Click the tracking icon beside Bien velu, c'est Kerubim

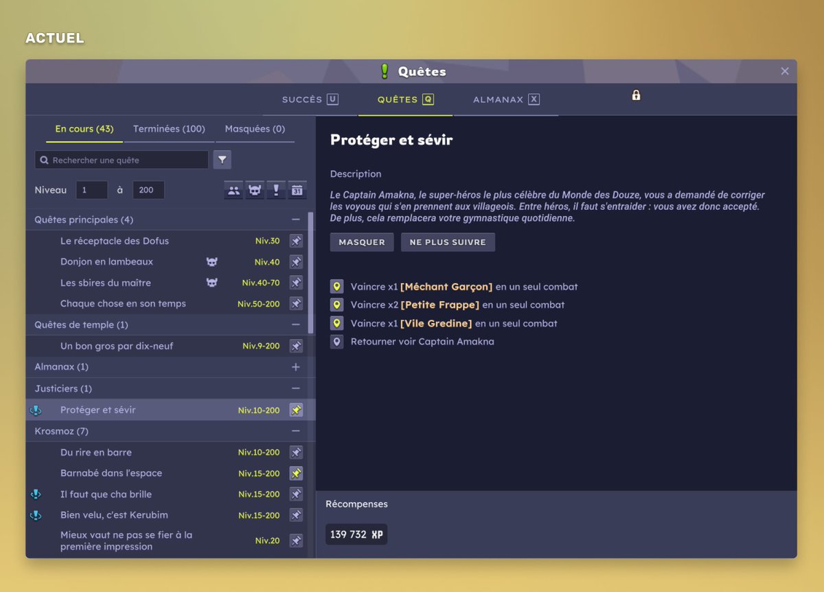[36, 515]
